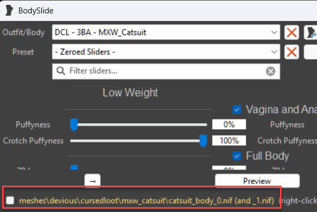Image resolution: width=317 pixels, height=212 pixels.
Task: Delete the selected outfit with red X
Action: coord(292,32)
